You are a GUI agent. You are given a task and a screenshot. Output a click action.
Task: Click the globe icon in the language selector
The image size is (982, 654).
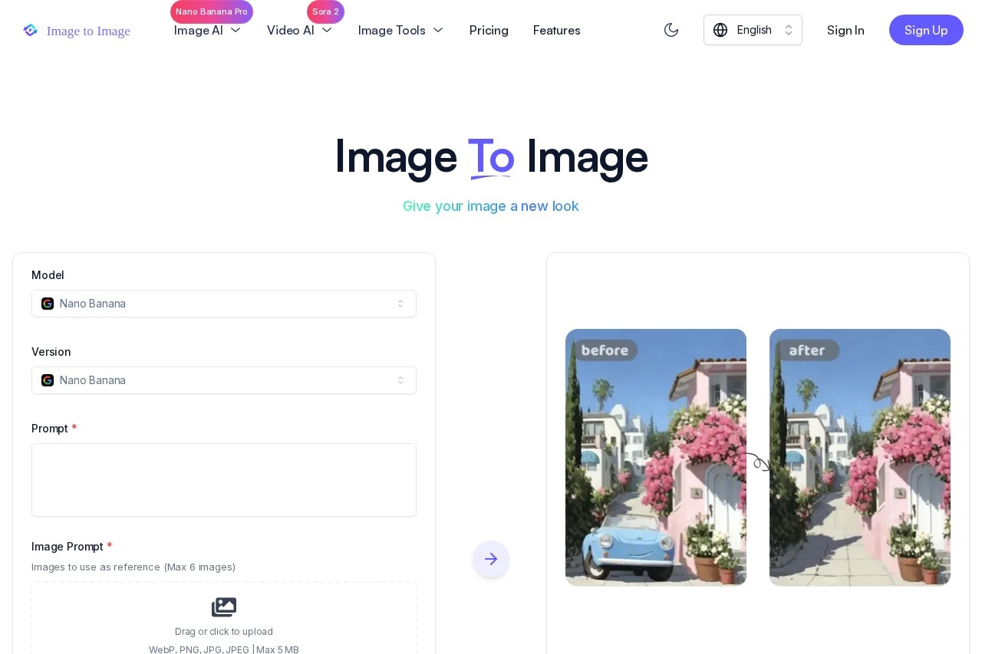(x=720, y=30)
